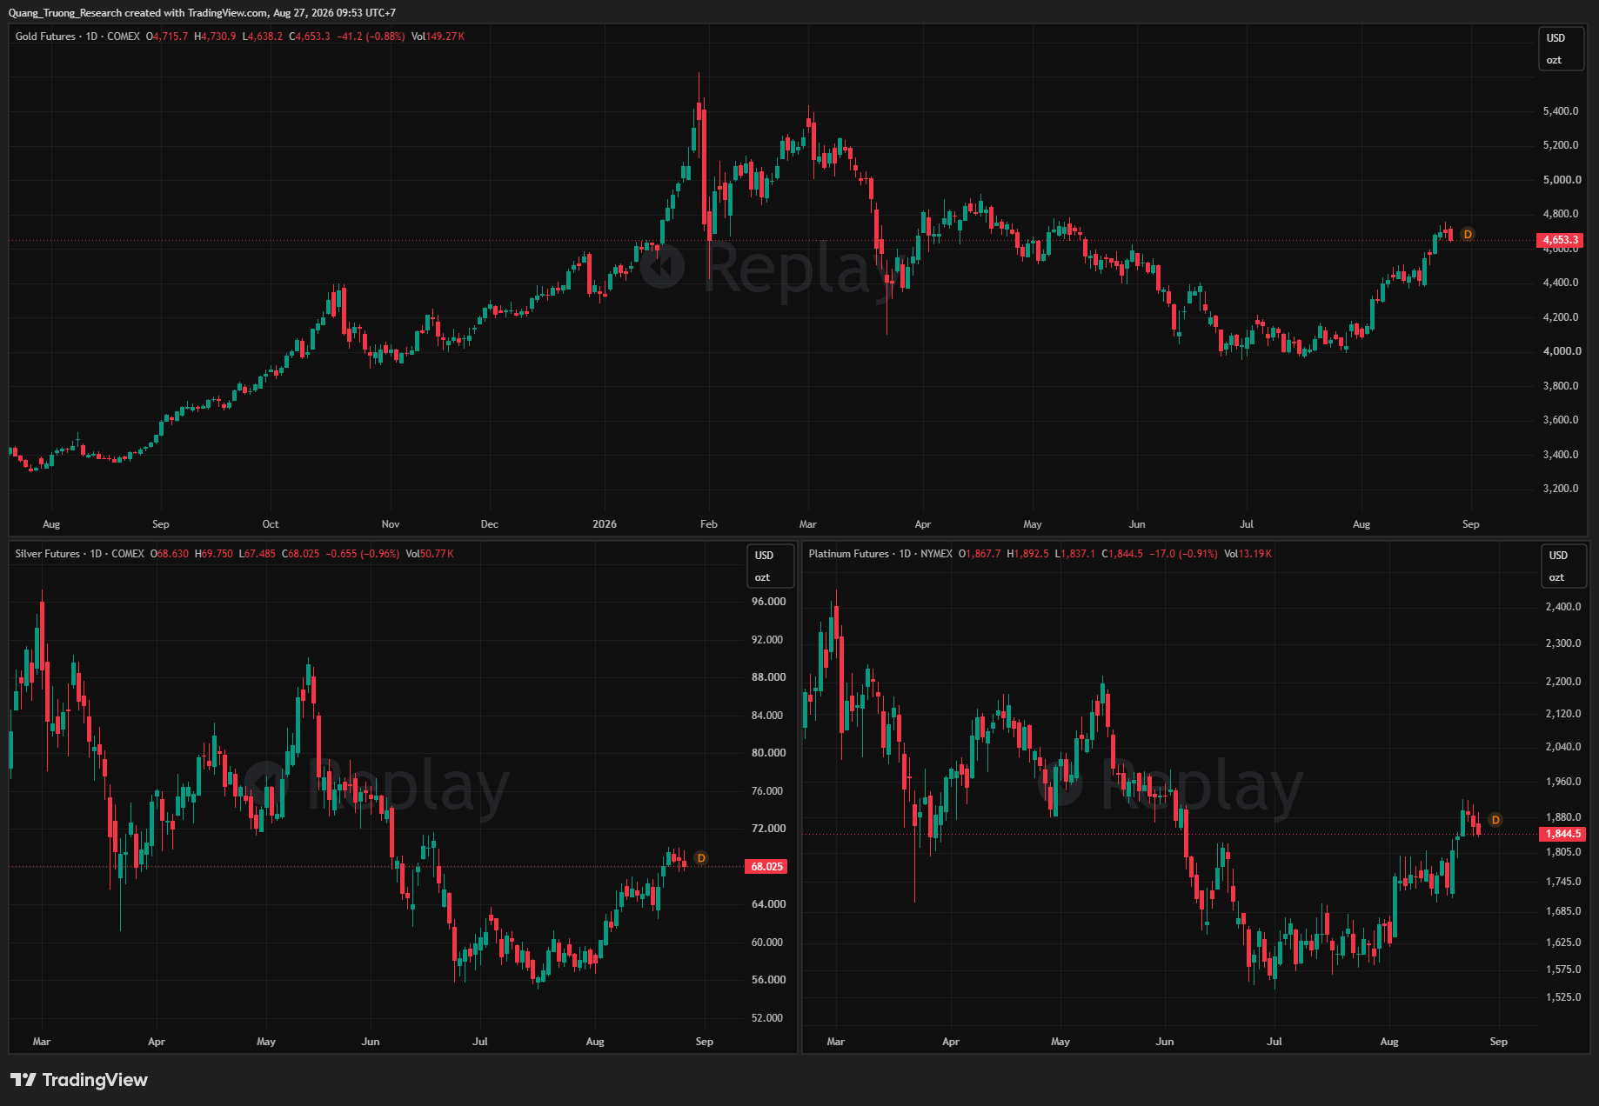
Task: Open the TradingView logo at bottom left
Action: coord(79,1080)
